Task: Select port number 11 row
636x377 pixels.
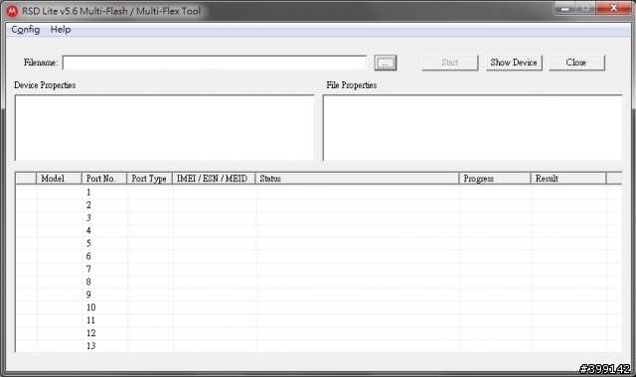Action: tap(318, 320)
